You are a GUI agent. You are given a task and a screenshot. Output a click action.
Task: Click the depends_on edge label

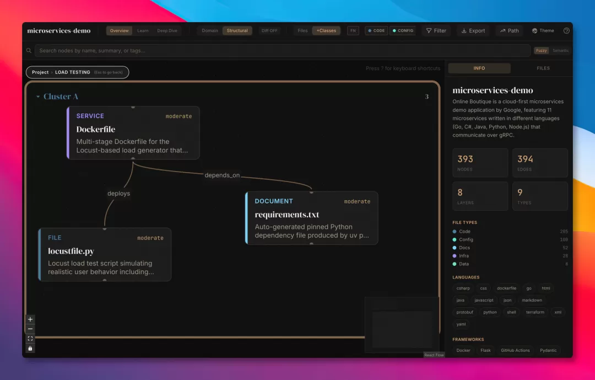coord(222,175)
